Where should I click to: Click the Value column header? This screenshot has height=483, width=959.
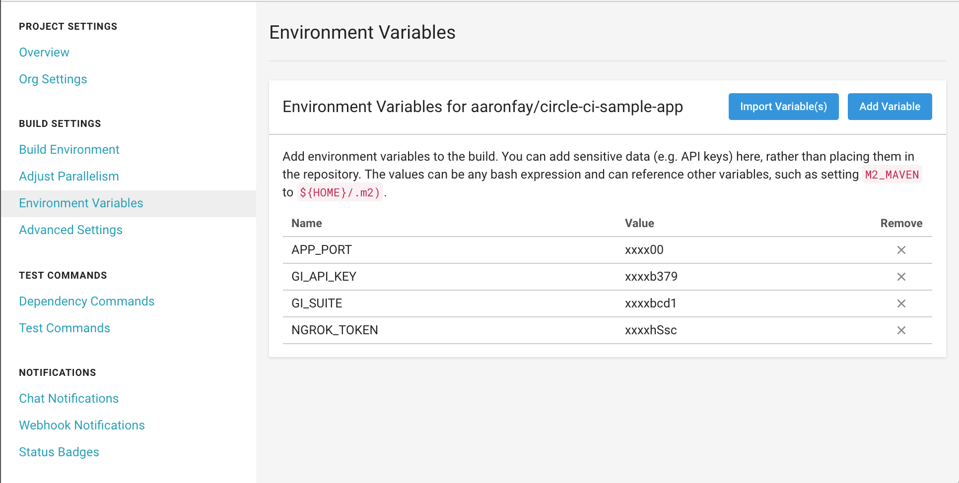coord(639,223)
